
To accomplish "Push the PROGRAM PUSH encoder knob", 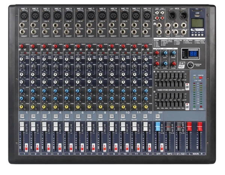I will coord(190,65).
